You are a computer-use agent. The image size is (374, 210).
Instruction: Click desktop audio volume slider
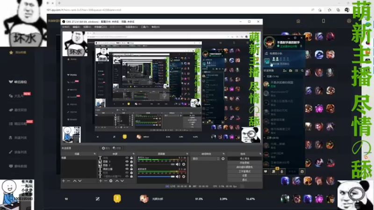[156, 176]
